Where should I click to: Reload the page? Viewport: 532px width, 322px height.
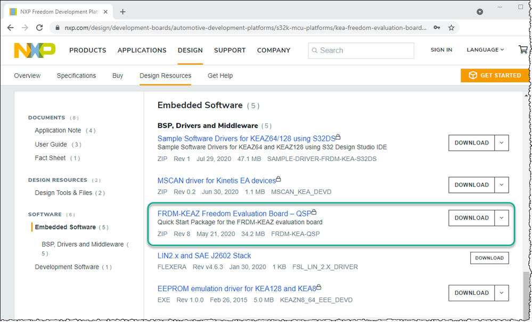click(x=40, y=28)
